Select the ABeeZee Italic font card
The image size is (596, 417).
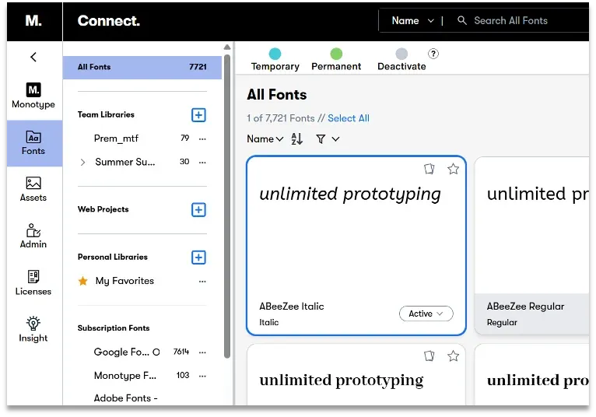[356, 246]
